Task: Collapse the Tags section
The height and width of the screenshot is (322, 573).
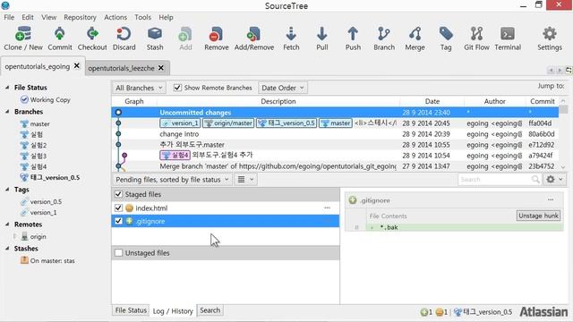Action: click(7, 189)
